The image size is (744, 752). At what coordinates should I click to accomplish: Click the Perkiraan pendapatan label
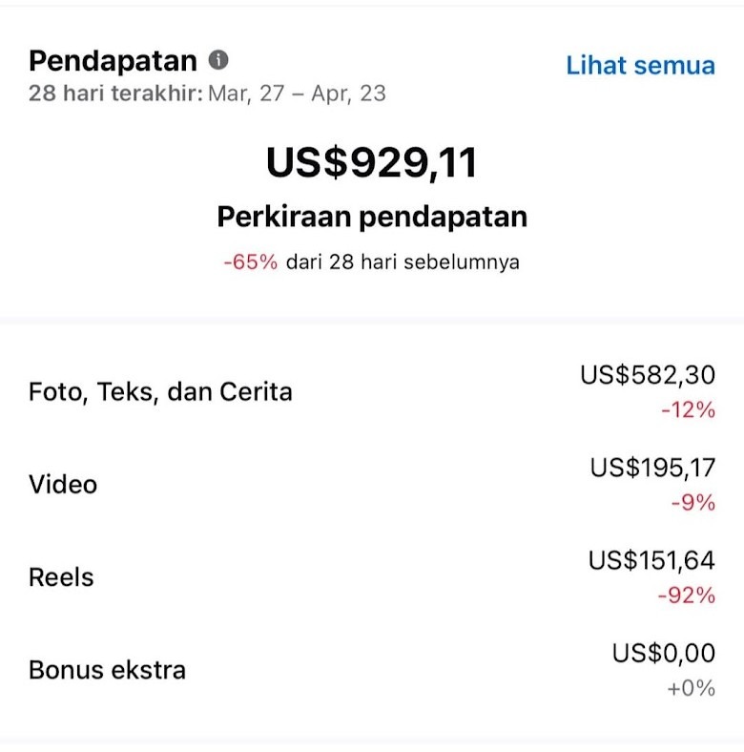pyautogui.click(x=372, y=217)
